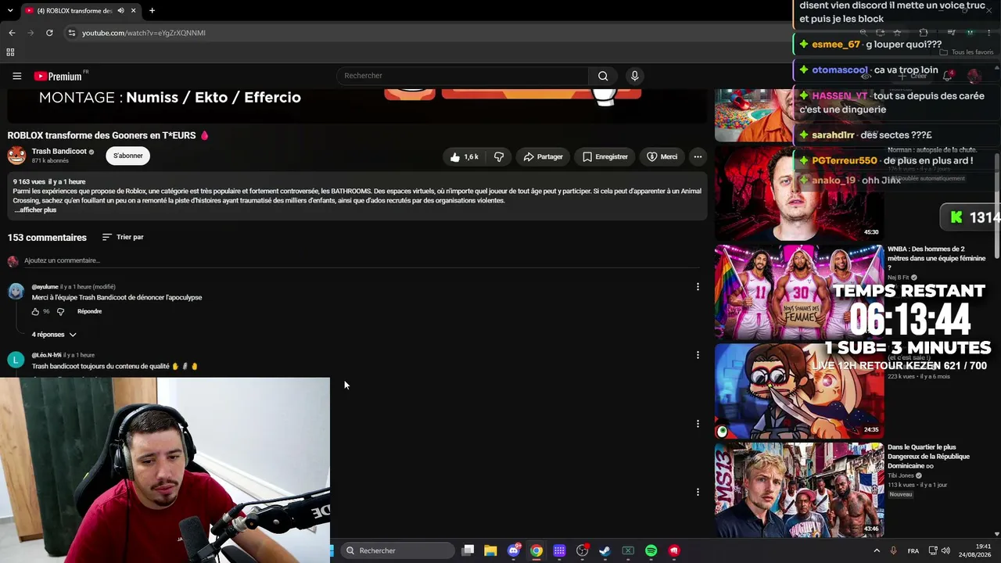Show hidden system tray icons
The width and height of the screenshot is (1001, 563).
click(x=876, y=550)
